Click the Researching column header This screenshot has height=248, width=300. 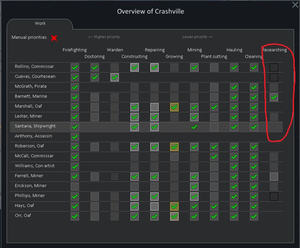click(x=275, y=50)
